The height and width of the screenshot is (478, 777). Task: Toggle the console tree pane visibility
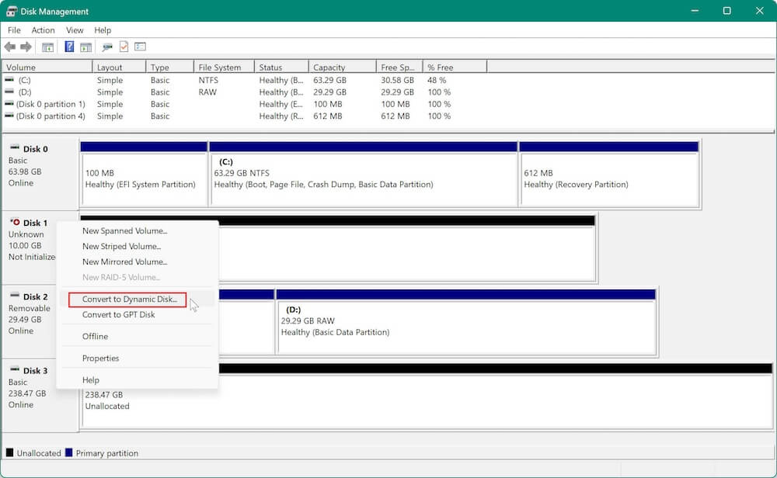coord(48,47)
